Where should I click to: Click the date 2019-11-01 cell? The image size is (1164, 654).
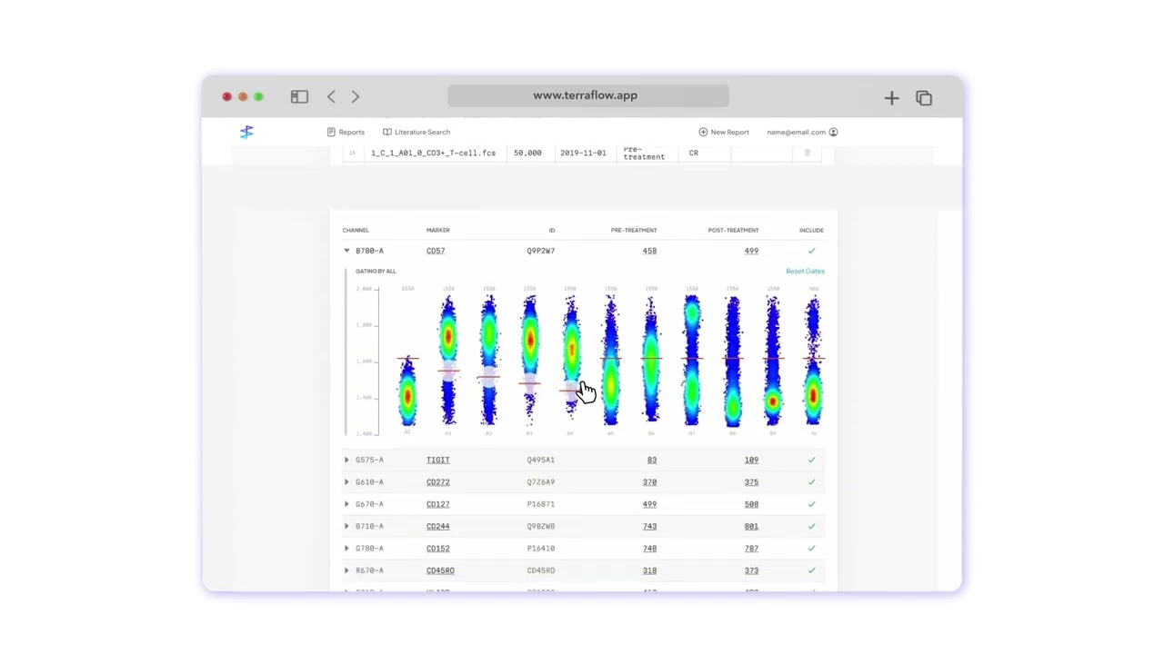click(x=583, y=153)
